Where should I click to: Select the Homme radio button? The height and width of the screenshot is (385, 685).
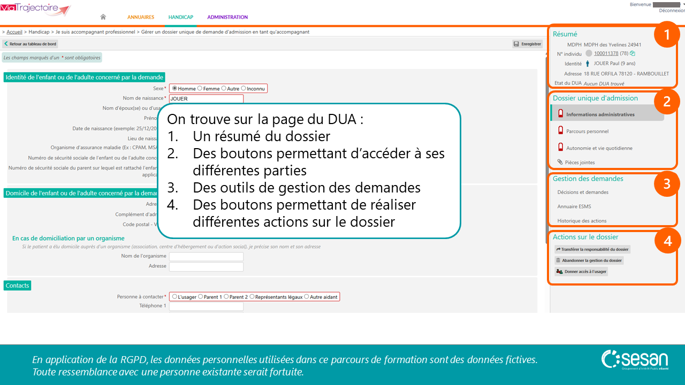coord(175,88)
